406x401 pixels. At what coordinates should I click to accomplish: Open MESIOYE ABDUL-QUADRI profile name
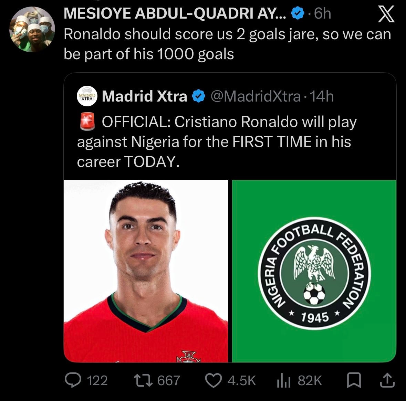pos(175,13)
